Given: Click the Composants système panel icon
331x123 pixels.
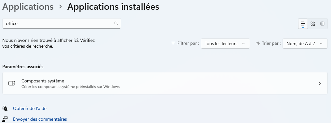Looking at the screenshot, I should 12,83.
